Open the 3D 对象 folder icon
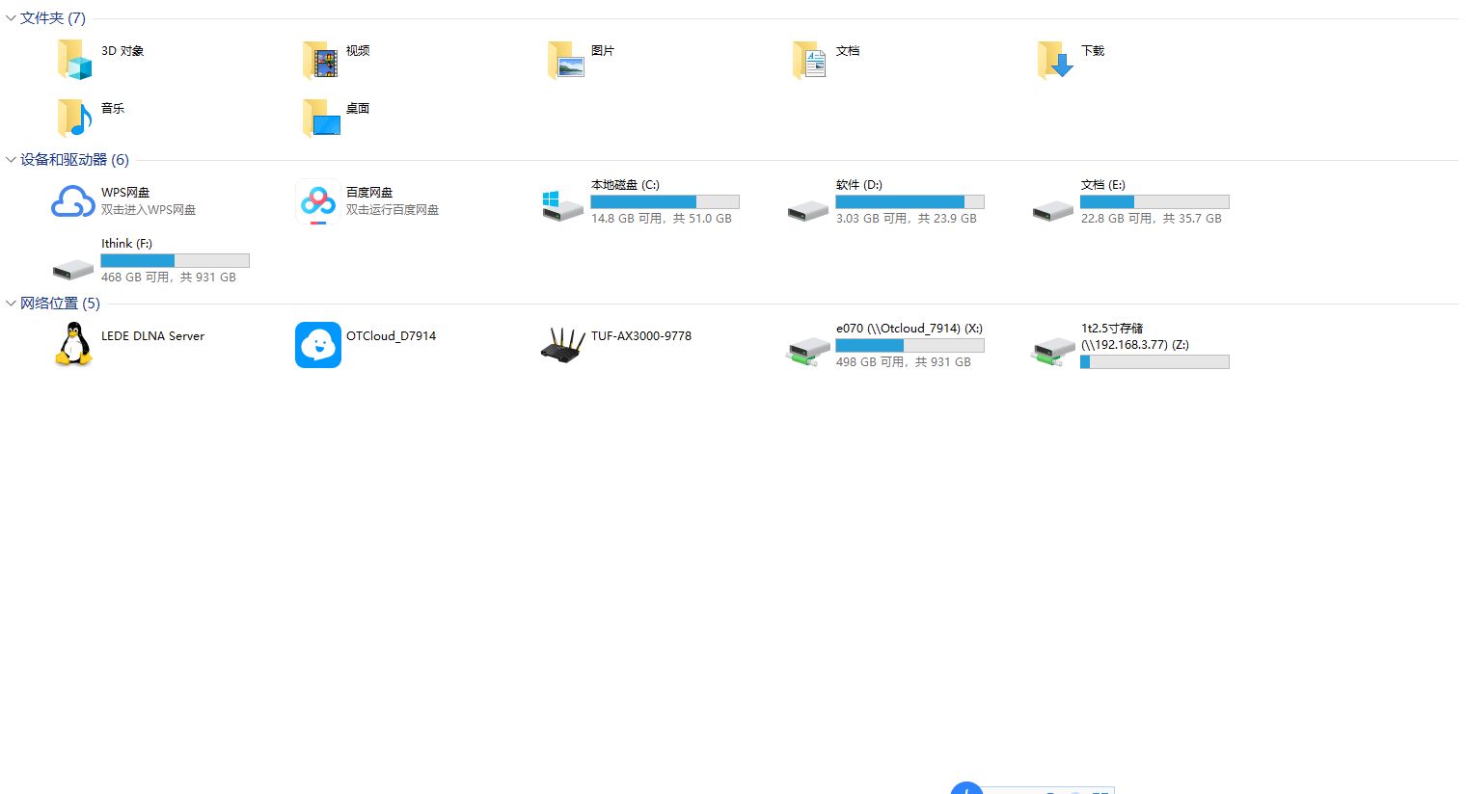This screenshot has width=1466, height=794. click(74, 59)
